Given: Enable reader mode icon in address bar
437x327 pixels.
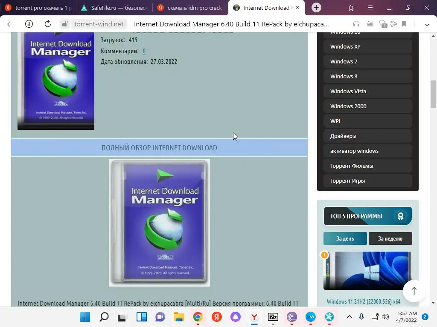Looking at the screenshot, I should [x=370, y=24].
